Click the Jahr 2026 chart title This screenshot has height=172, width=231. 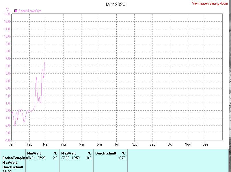[x=115, y=5]
